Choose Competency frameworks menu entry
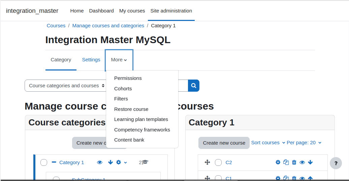This screenshot has height=181, width=349. 142,129
